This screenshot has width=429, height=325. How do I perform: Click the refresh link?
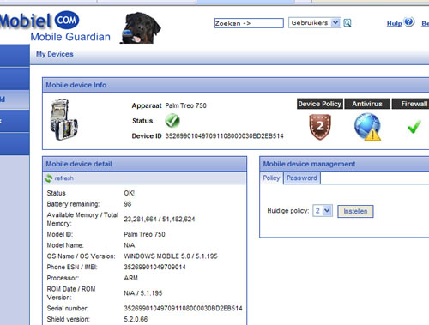coord(63,178)
